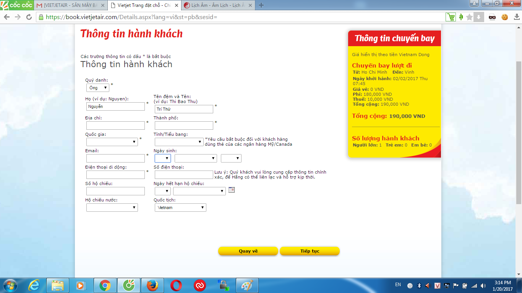This screenshot has height=293, width=522.
Task: Open Paint from the taskbar
Action: 247,285
